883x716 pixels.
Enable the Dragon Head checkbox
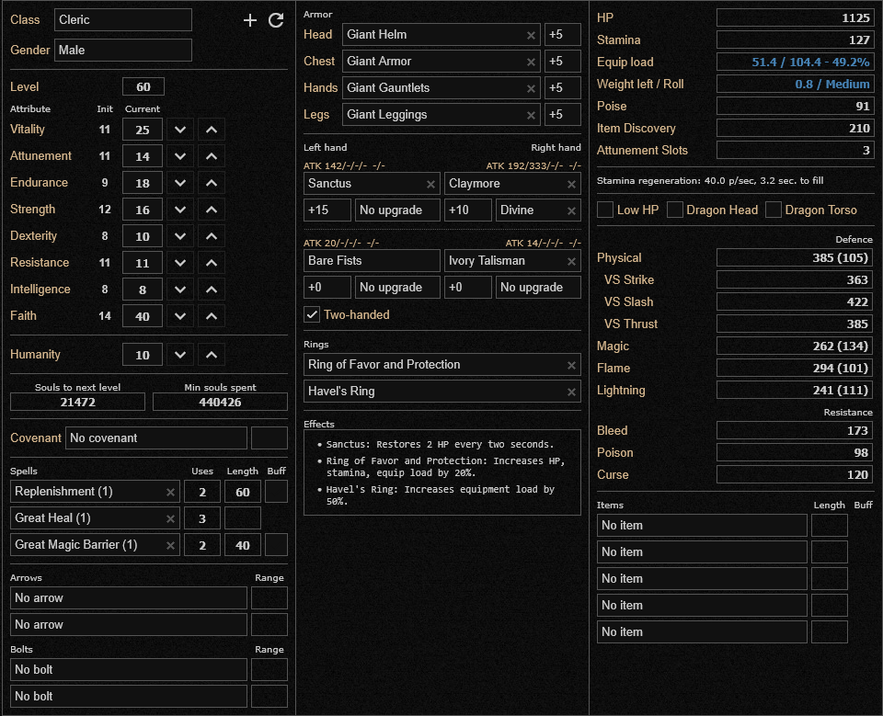tap(674, 210)
